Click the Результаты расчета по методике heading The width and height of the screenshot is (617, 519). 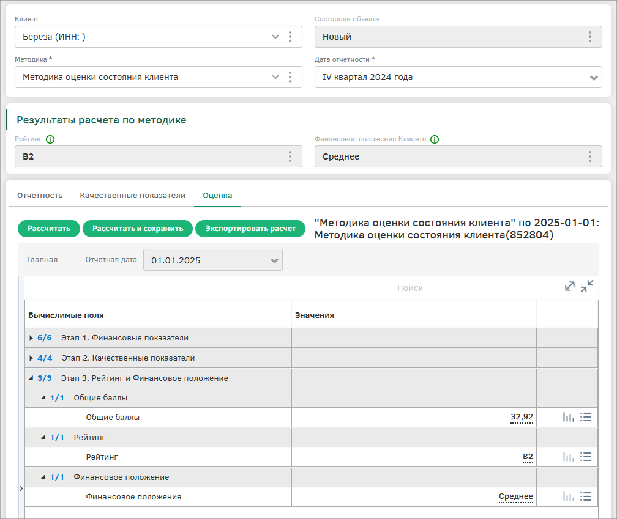pos(101,120)
